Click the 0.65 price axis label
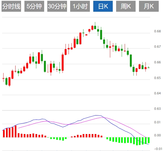 tap(157, 78)
